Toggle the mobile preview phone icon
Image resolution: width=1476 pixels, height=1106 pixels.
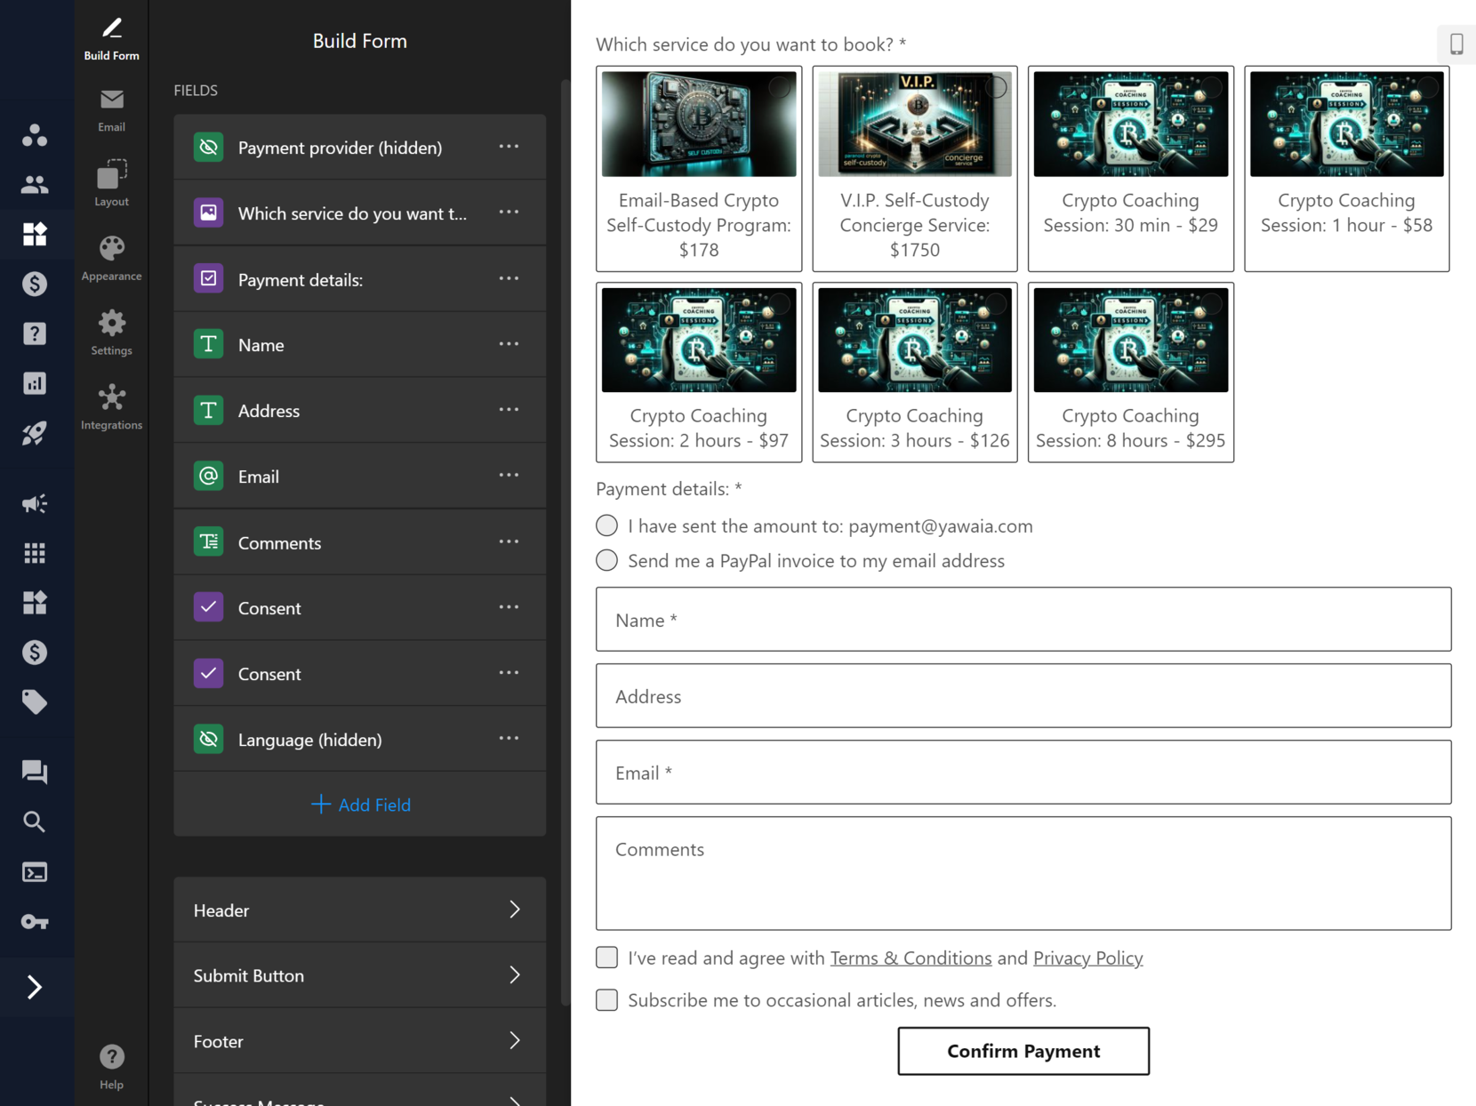tap(1456, 43)
